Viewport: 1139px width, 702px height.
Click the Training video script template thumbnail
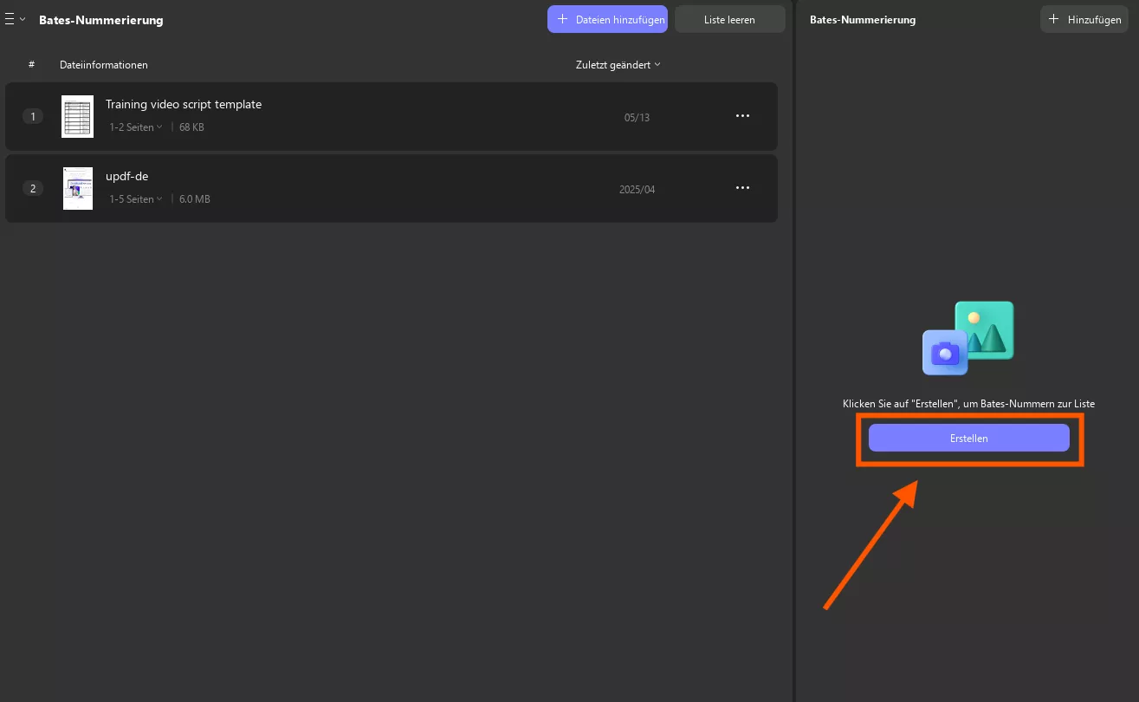[x=77, y=116]
